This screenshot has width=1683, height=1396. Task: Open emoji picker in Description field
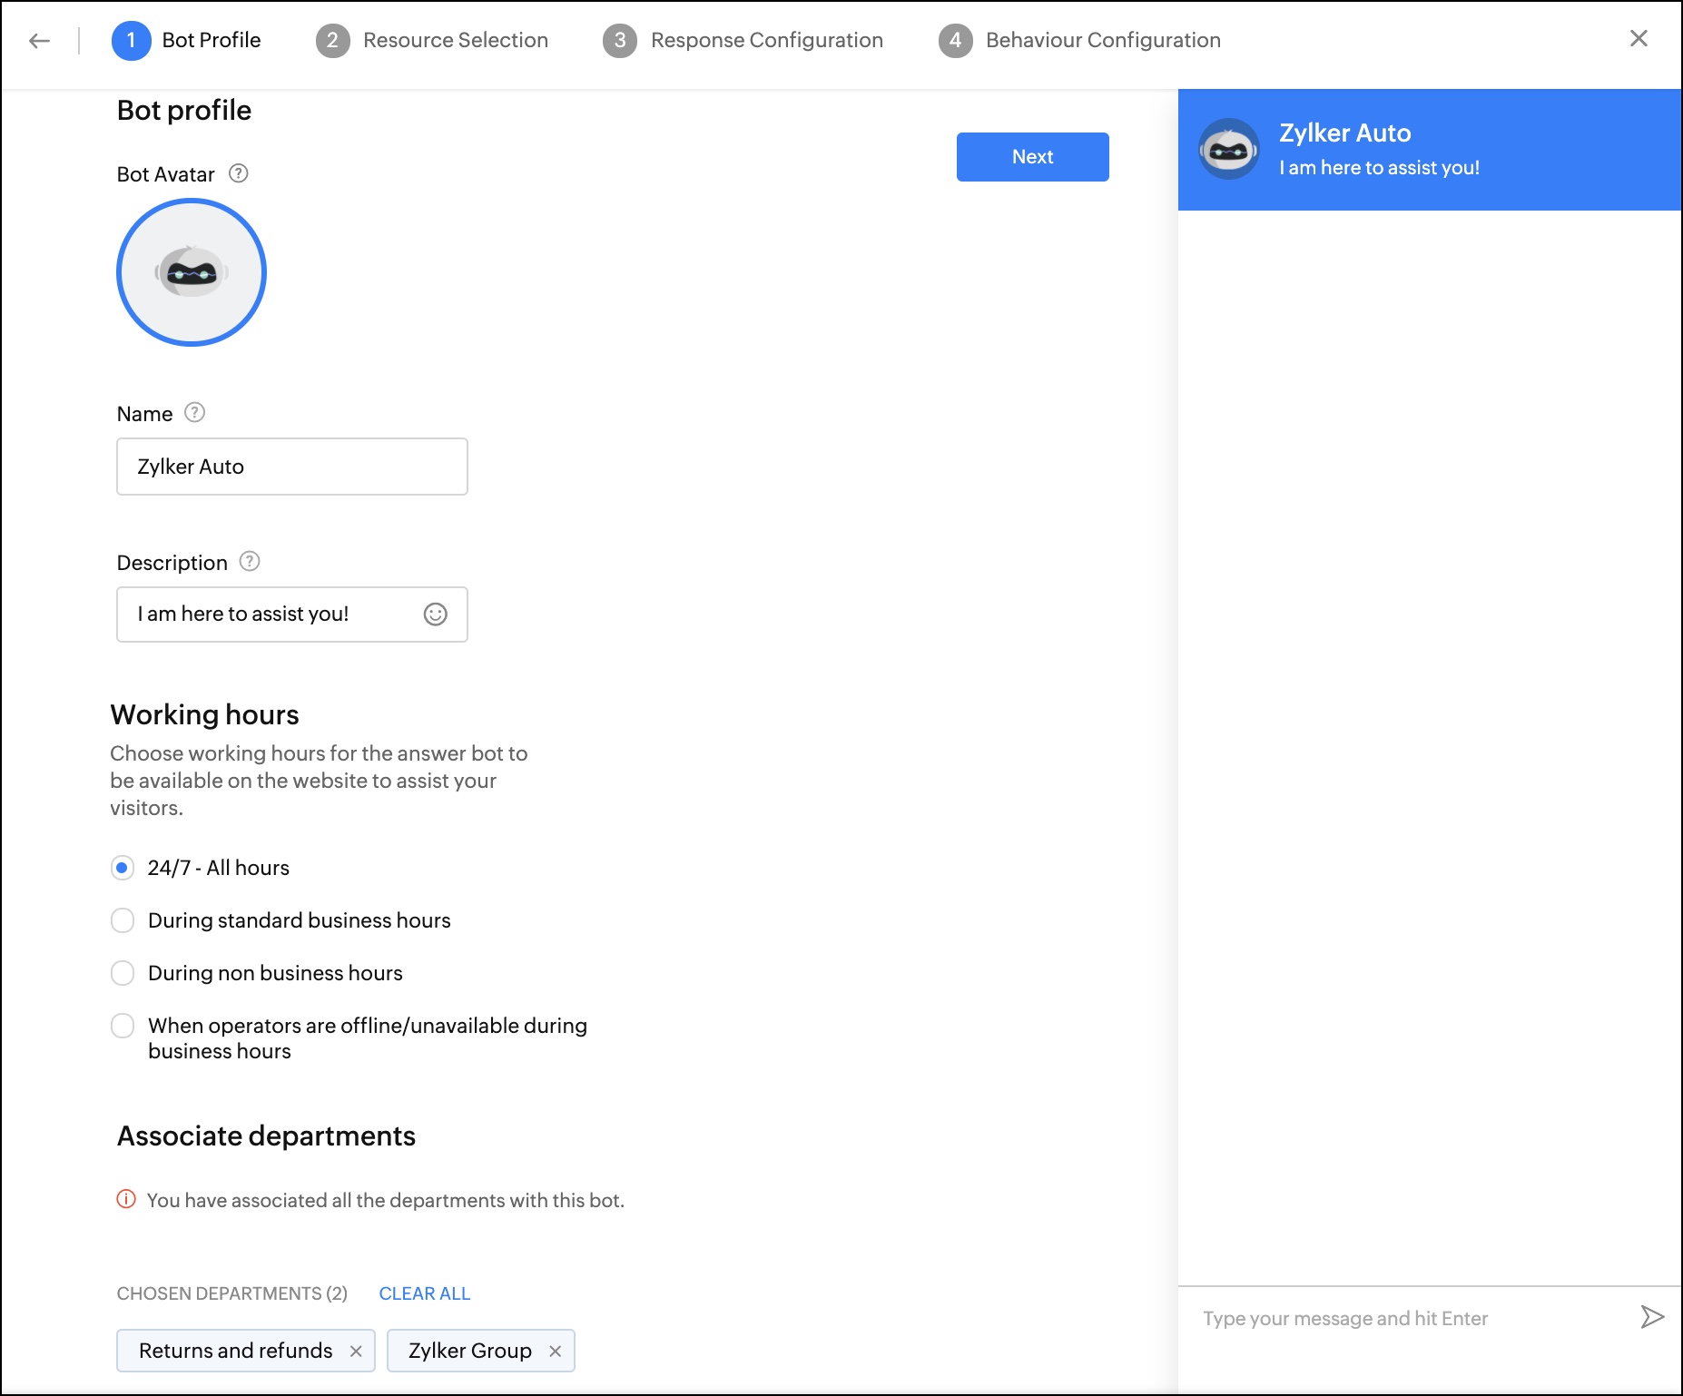(436, 614)
